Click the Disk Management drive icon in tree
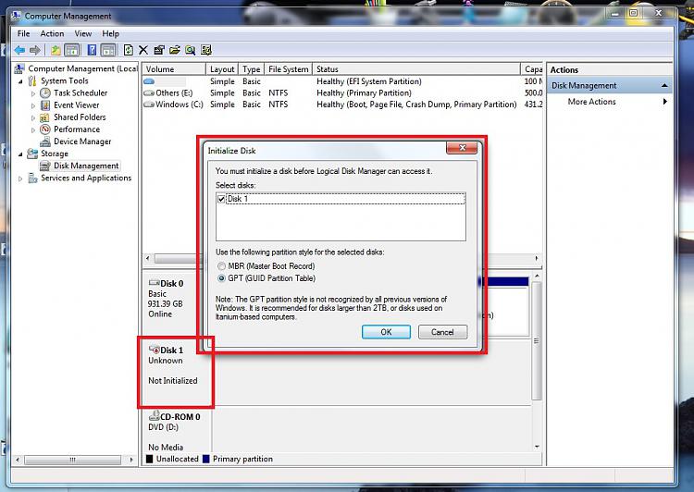Viewport: 694px width, 492px height. pyautogui.click(x=44, y=166)
